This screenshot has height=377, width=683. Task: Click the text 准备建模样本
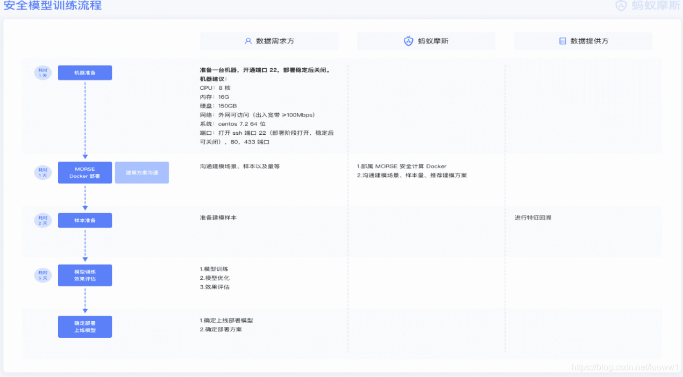tap(218, 218)
